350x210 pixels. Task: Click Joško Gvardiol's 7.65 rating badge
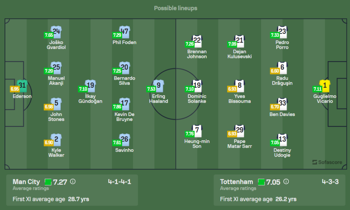point(49,35)
